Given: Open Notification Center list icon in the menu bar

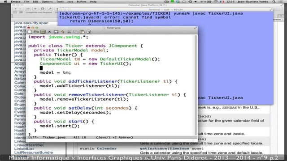Looking at the screenshot, I should (x=281, y=2).
